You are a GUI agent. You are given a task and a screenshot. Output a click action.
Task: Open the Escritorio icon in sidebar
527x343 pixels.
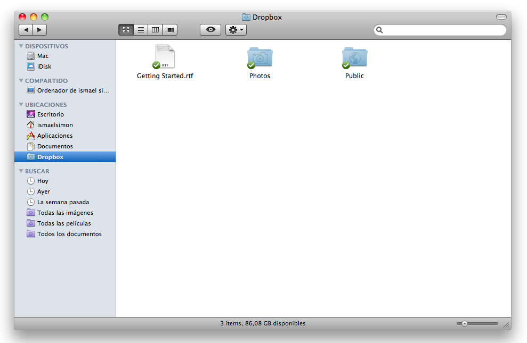coord(30,114)
